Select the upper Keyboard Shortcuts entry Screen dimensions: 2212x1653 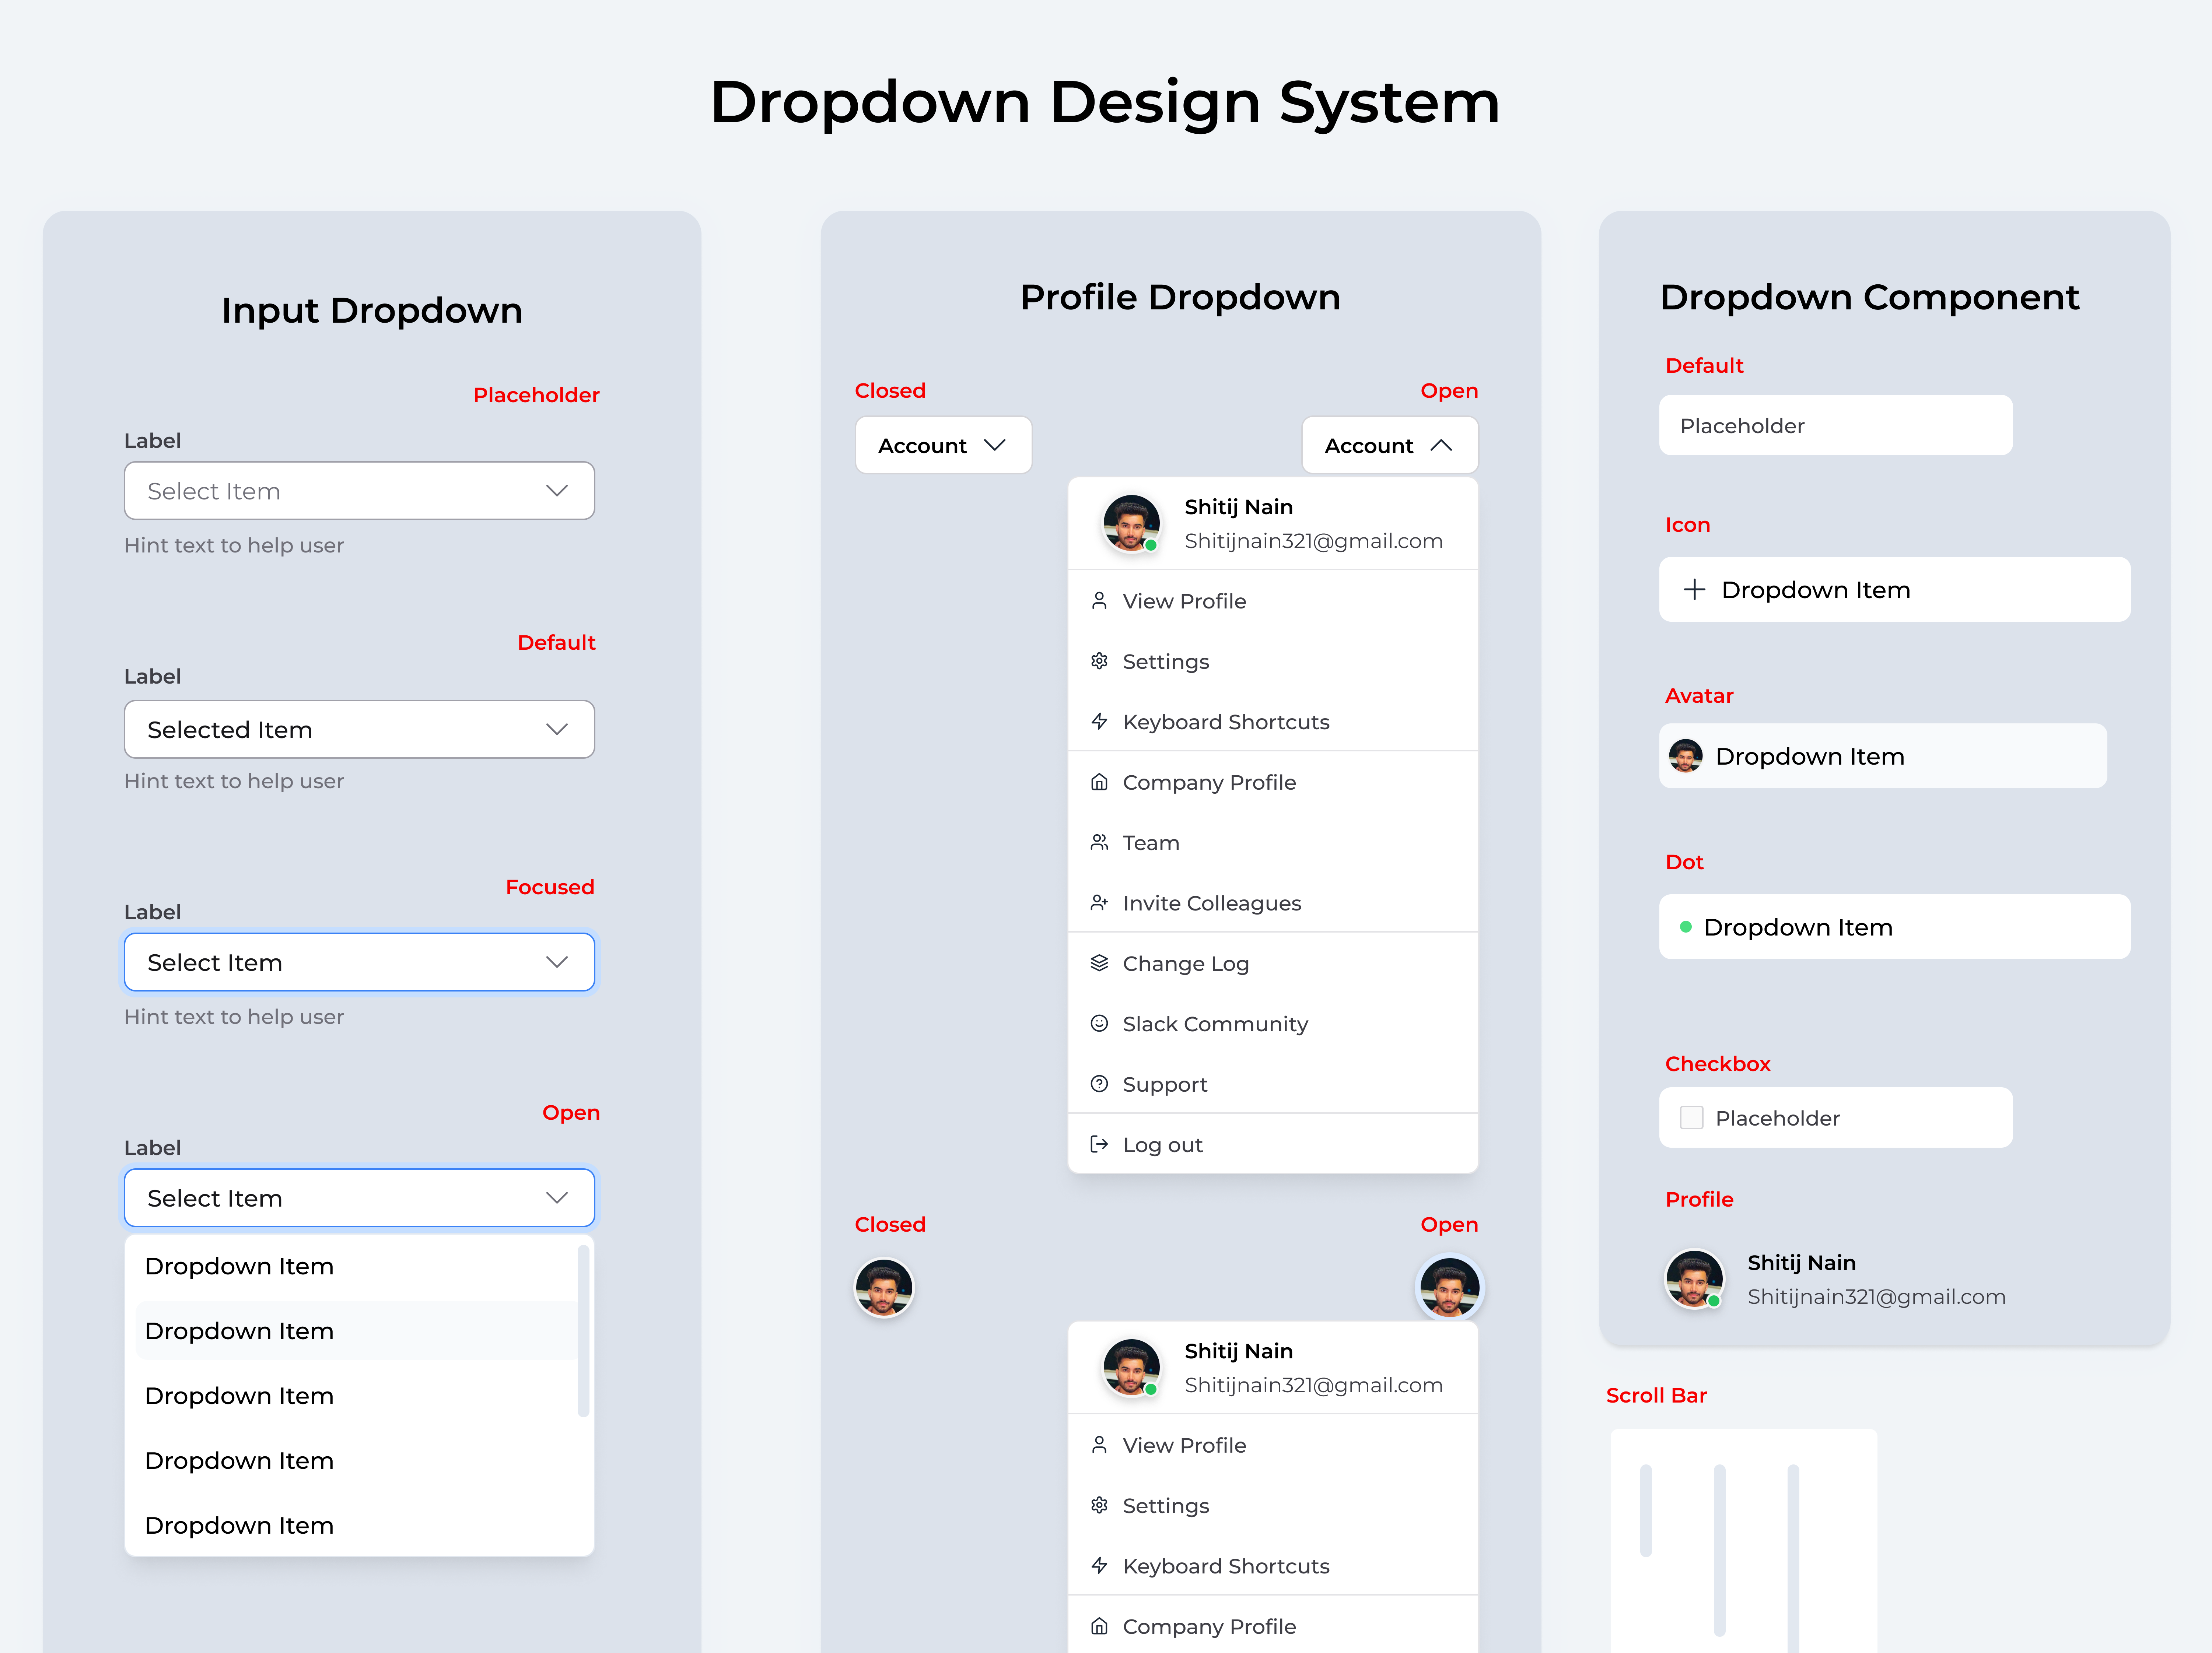[1273, 721]
